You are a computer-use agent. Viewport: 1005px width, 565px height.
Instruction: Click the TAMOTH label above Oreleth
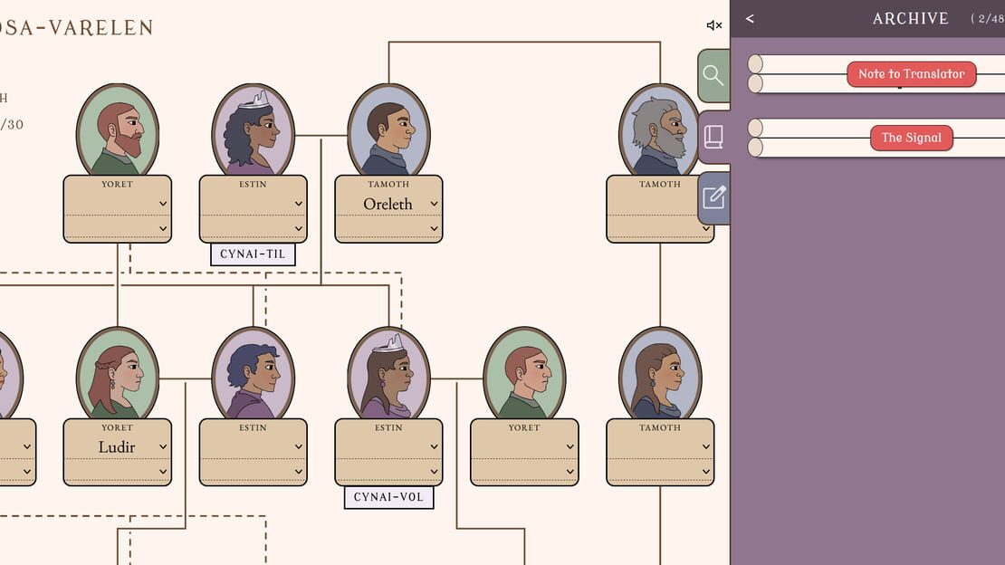point(388,184)
